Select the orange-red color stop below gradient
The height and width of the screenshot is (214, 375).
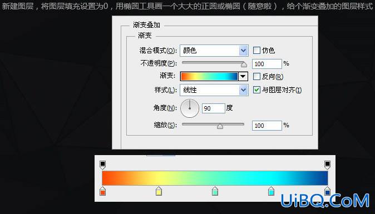(x=102, y=191)
